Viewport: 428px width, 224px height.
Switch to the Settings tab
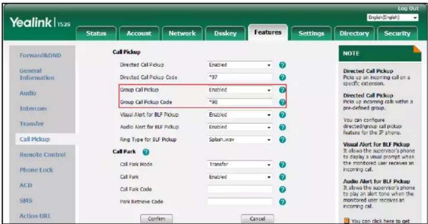click(x=311, y=33)
